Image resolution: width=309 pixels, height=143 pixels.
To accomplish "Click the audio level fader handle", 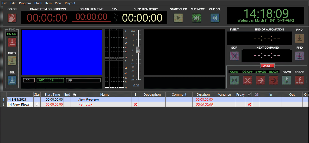I will (138, 50).
